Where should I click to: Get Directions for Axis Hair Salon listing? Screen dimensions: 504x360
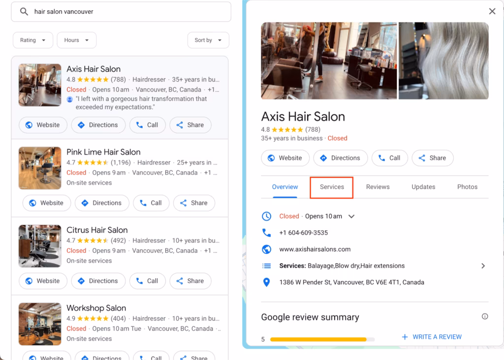coord(98,125)
